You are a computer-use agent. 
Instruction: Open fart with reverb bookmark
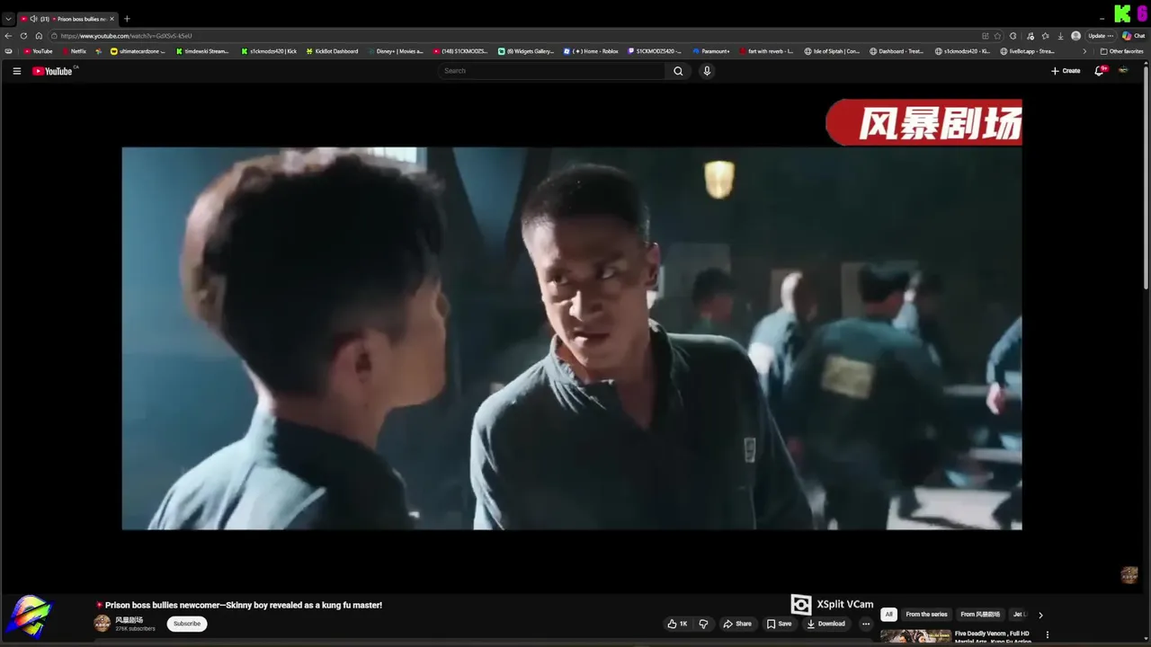click(x=766, y=51)
